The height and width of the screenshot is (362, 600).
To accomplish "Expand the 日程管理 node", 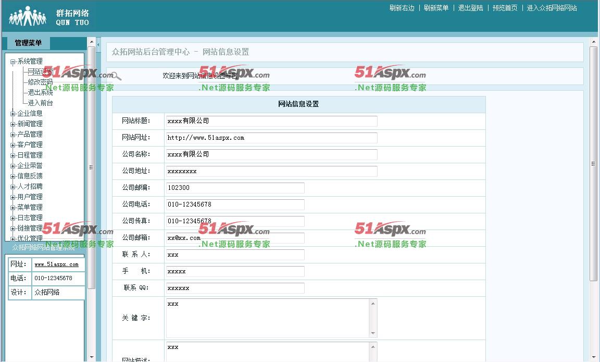I will [x=12, y=155].
